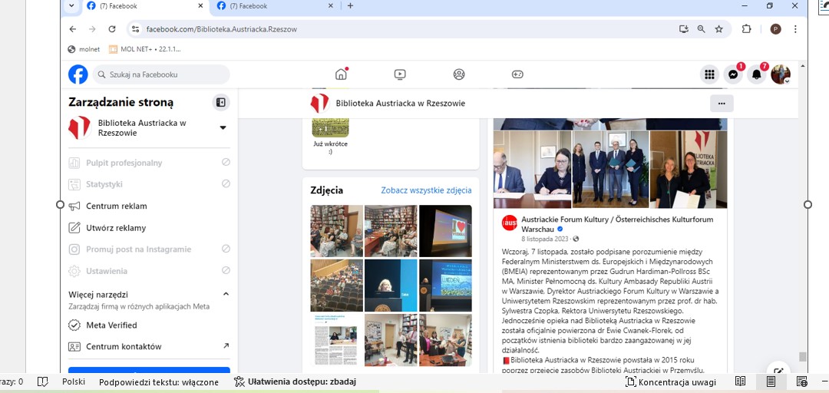The height and width of the screenshot is (393, 829).
Task: Open the notifications bell icon
Action: [757, 74]
